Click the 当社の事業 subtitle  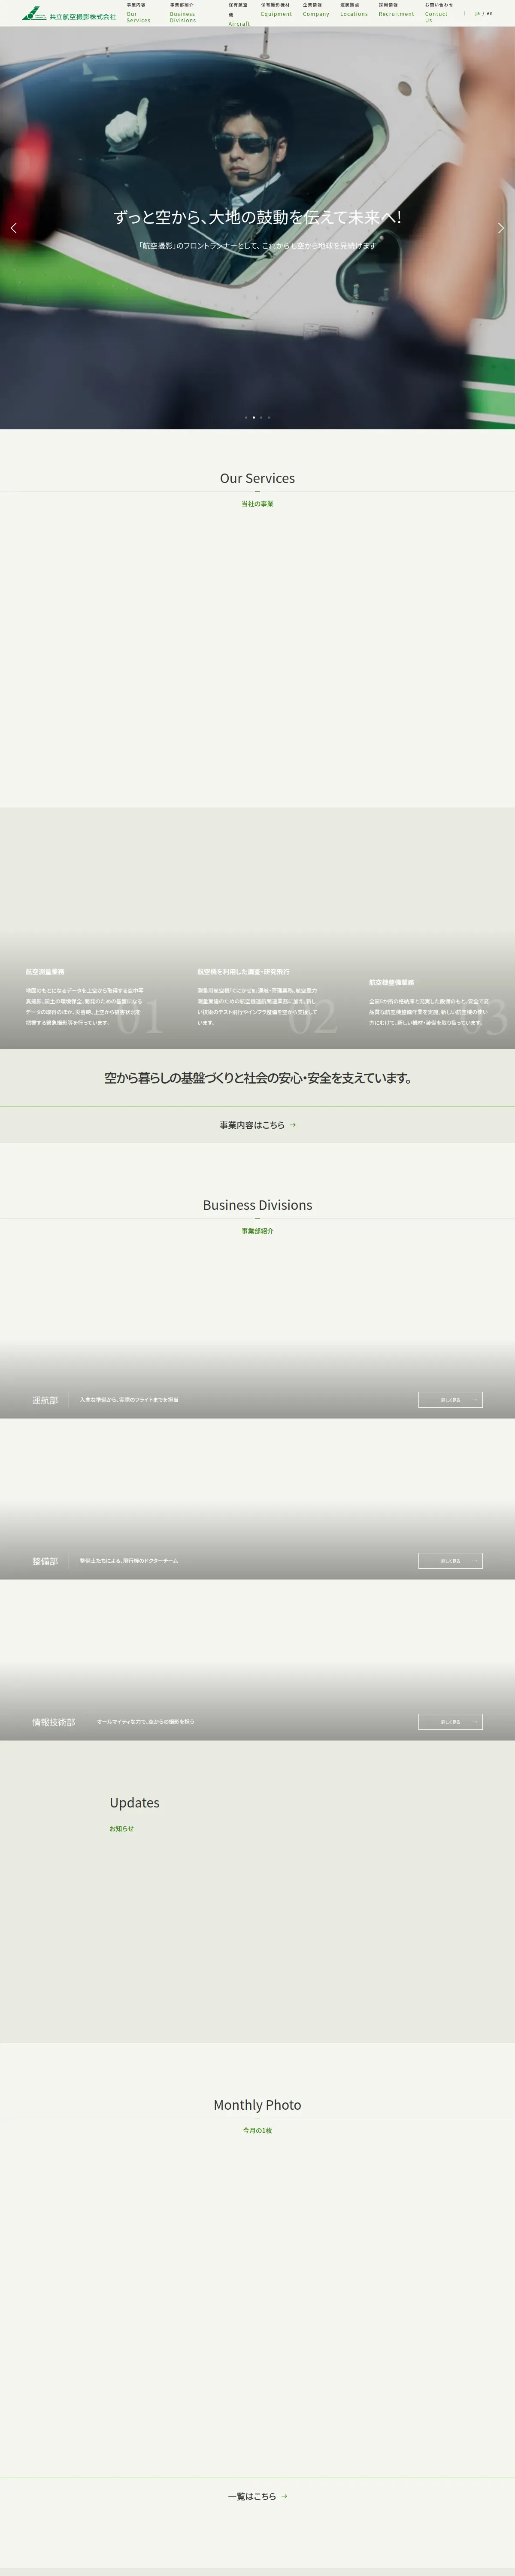(x=257, y=504)
